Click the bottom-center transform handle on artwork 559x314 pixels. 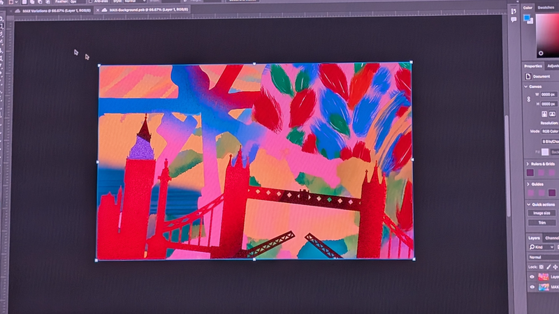pyautogui.click(x=254, y=260)
